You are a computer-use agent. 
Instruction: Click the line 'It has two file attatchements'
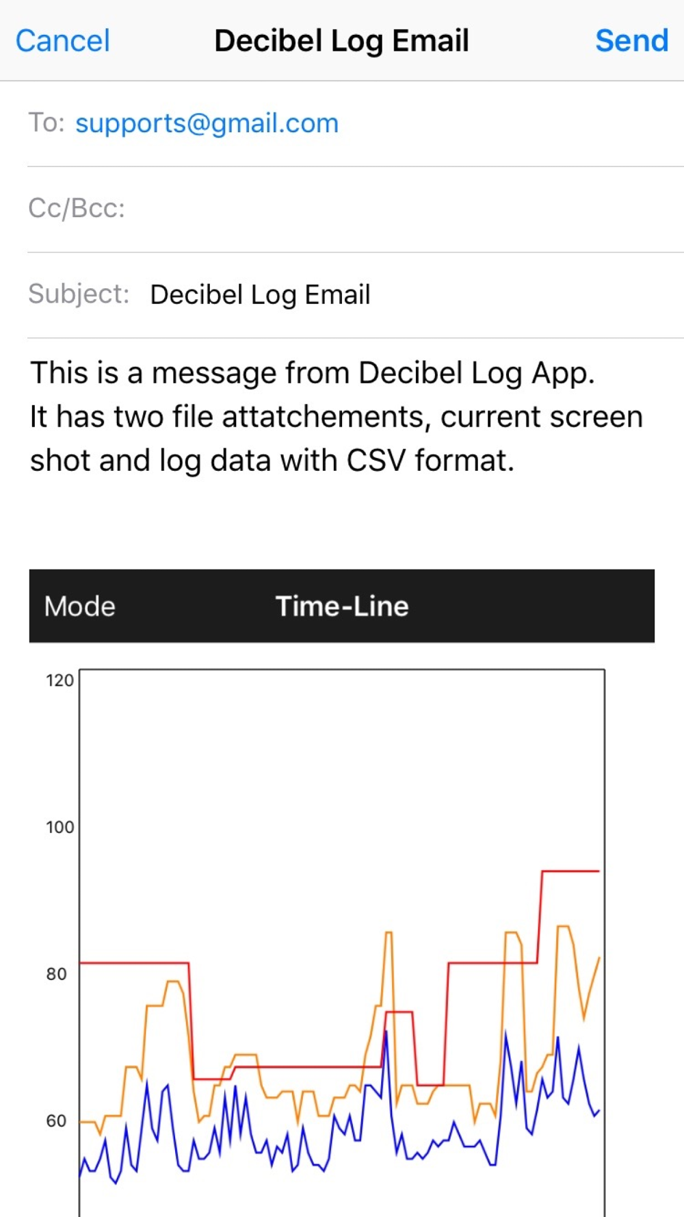335,417
